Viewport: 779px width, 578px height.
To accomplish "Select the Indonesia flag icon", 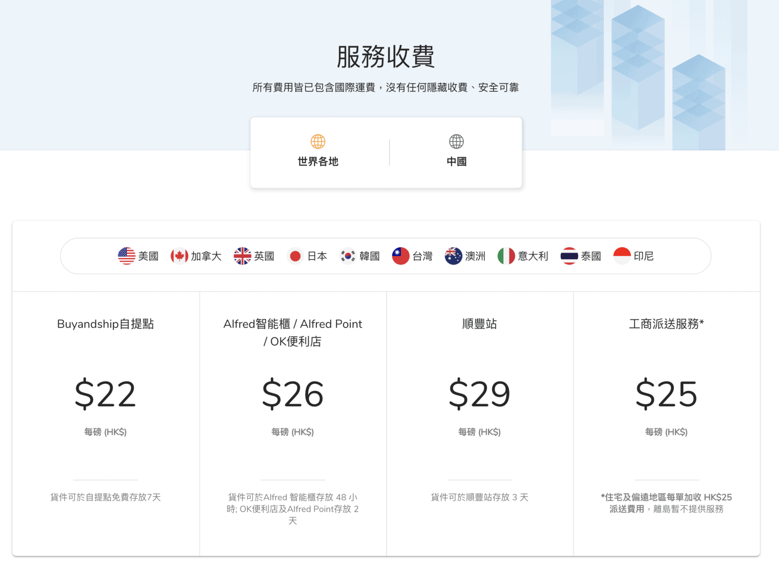I will pos(622,256).
